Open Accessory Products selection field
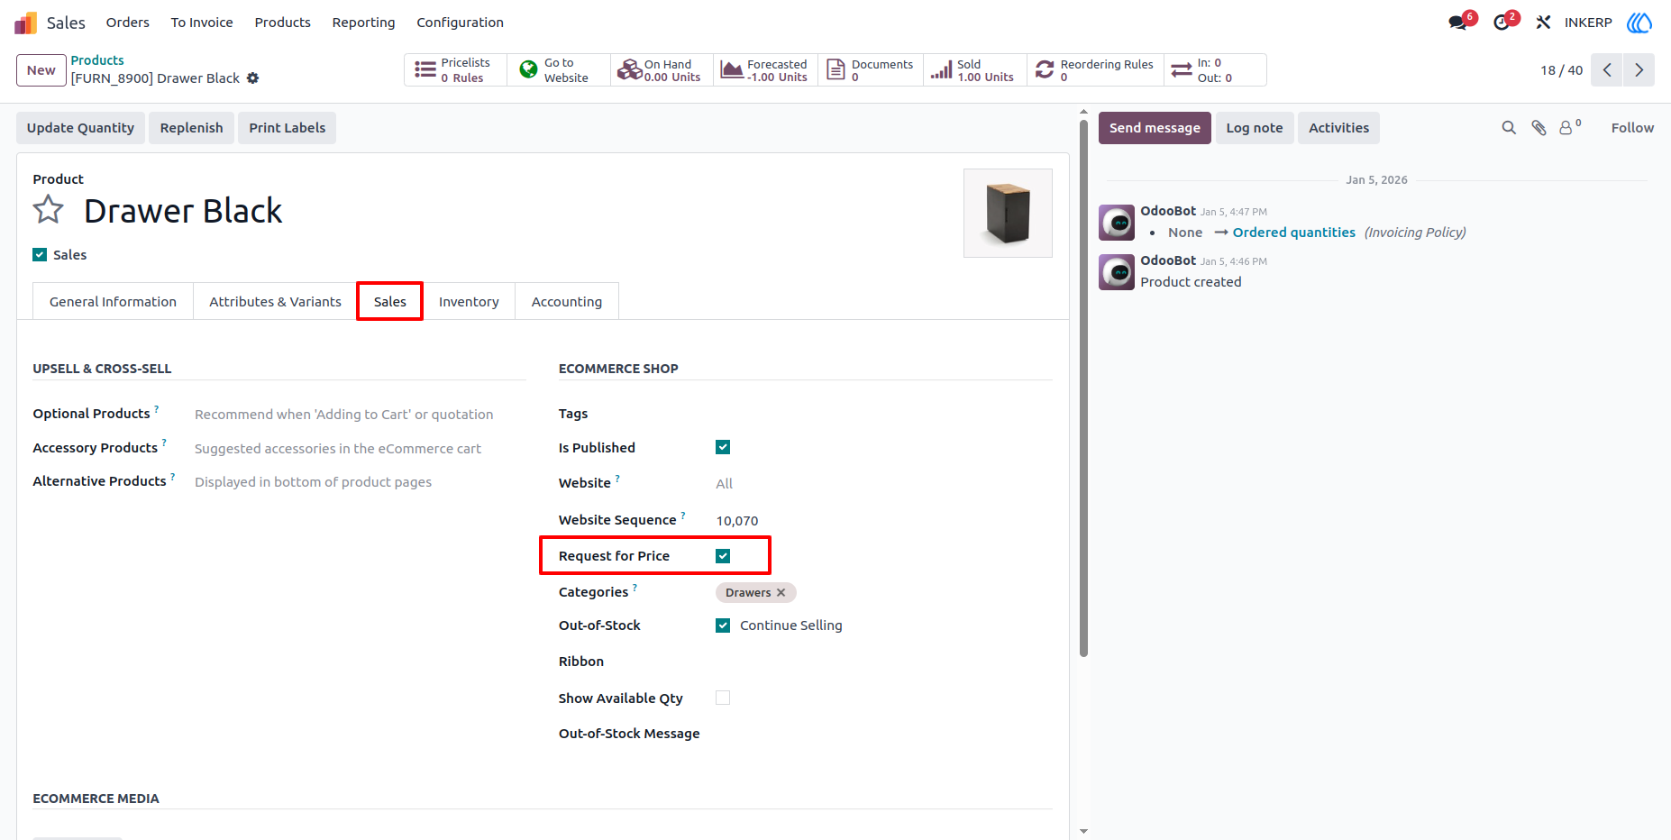 [360, 449]
